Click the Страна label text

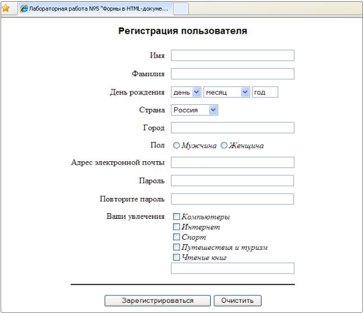point(152,110)
